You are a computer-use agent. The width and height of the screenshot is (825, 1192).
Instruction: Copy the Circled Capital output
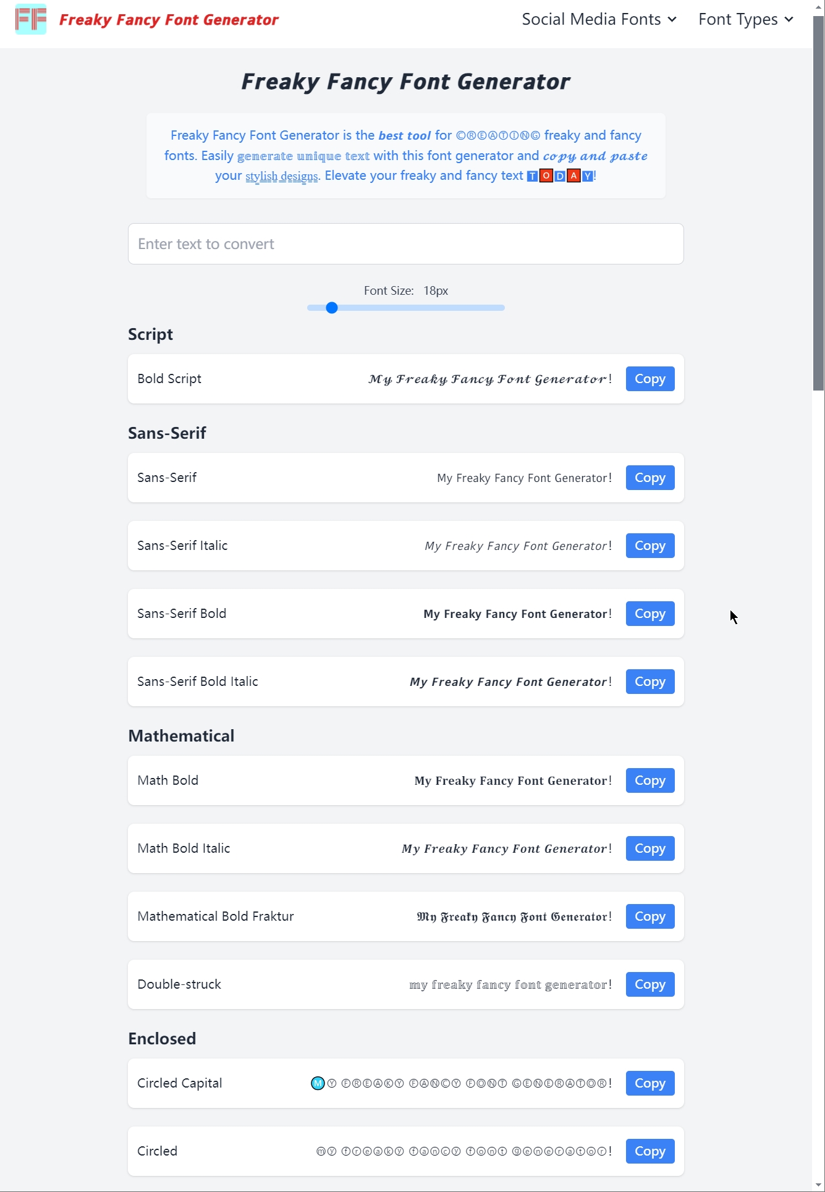pyautogui.click(x=649, y=1083)
